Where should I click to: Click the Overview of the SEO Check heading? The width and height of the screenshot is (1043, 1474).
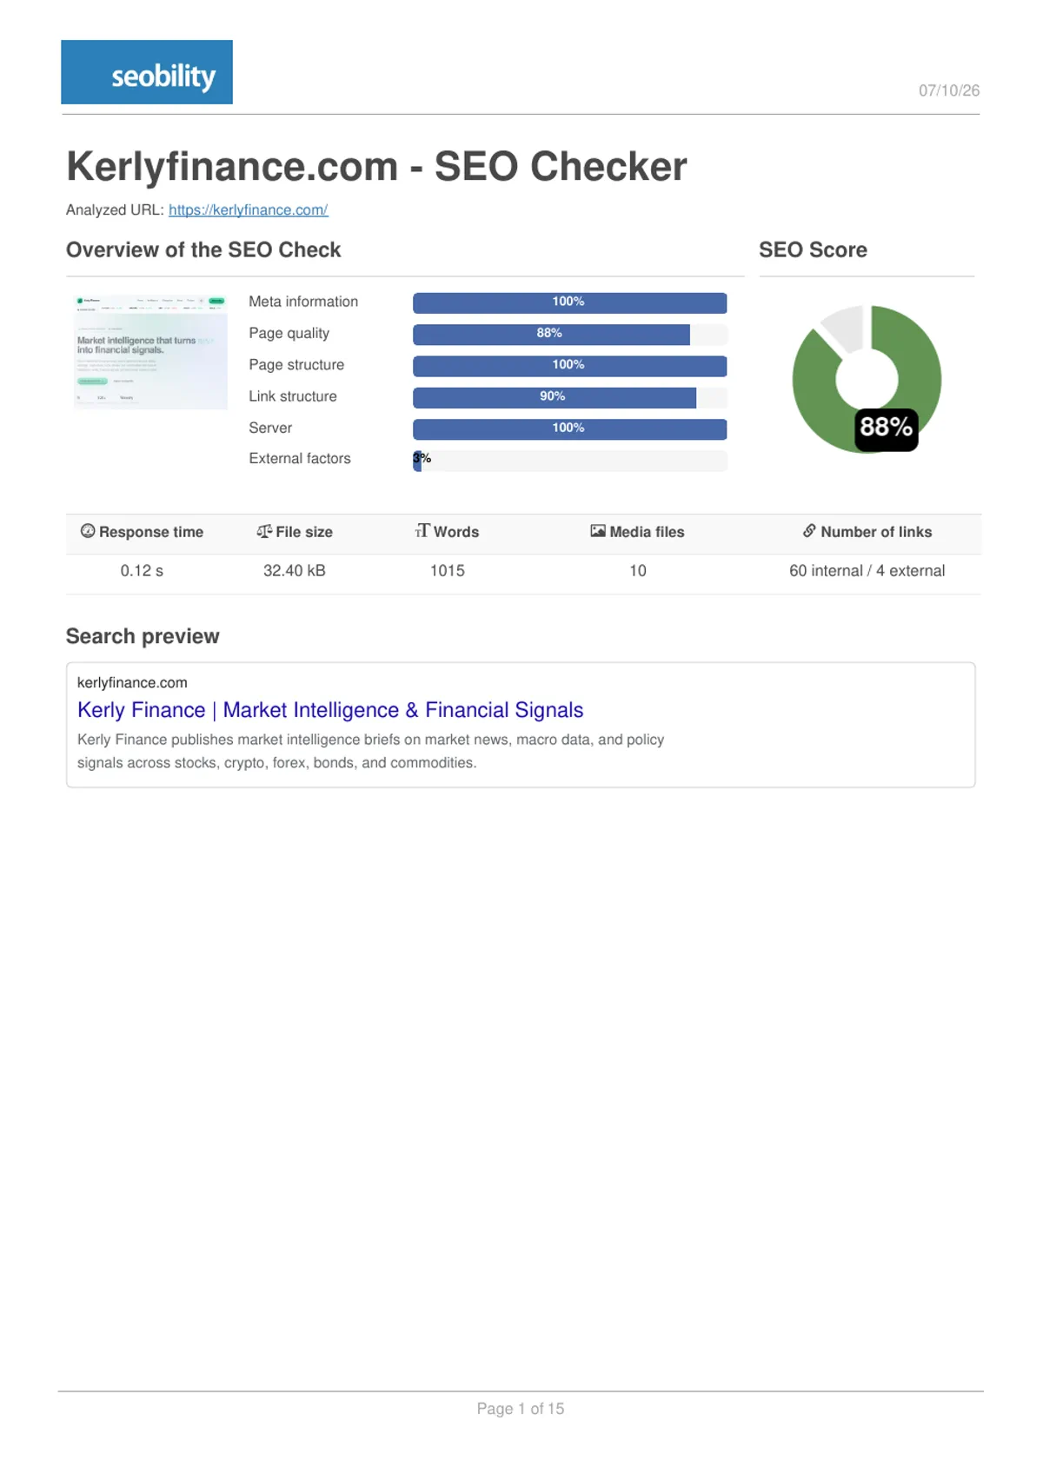tap(203, 250)
